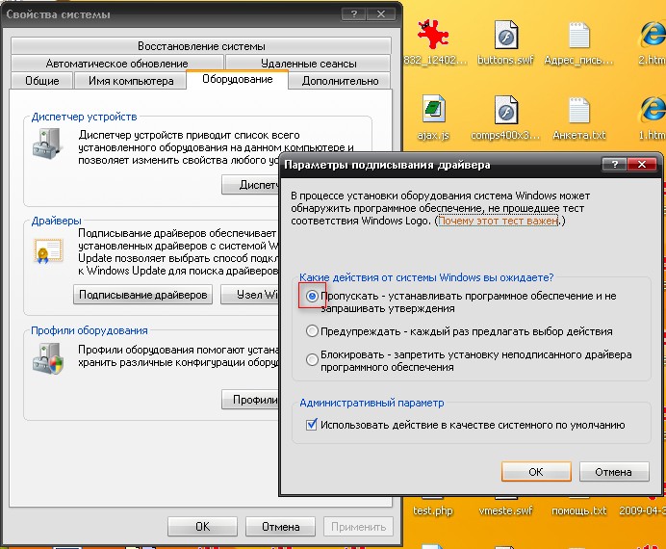Switch to the Имя компьютера tab
Screen dimensions: 666x549
click(x=131, y=82)
